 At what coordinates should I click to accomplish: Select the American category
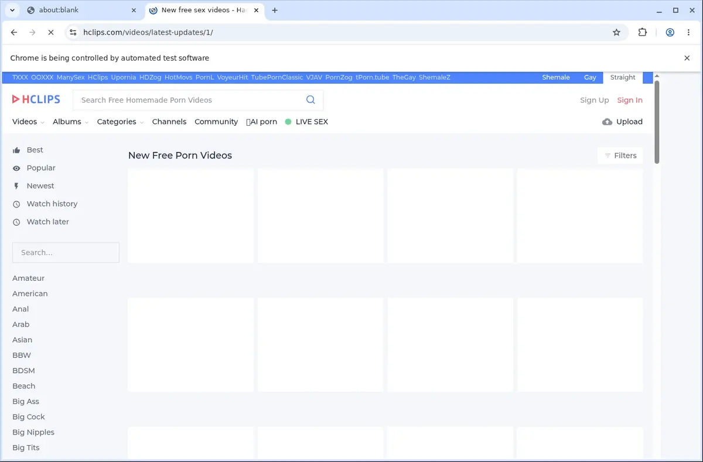[x=30, y=294]
